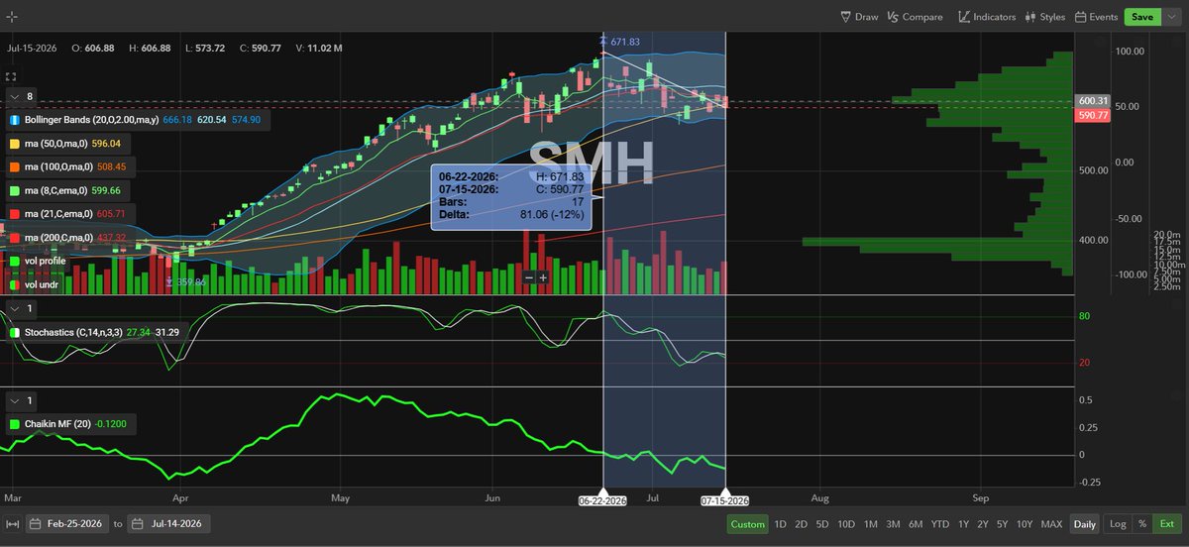Screen dimensions: 1189x547
Task: Toggle the percent scale option
Action: pyautogui.click(x=1142, y=524)
